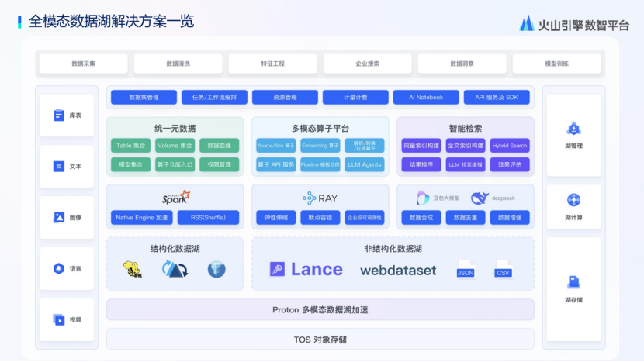Screen dimensions: 644x362
Task: Click the Volume 集合 green button
Action: [175, 145]
